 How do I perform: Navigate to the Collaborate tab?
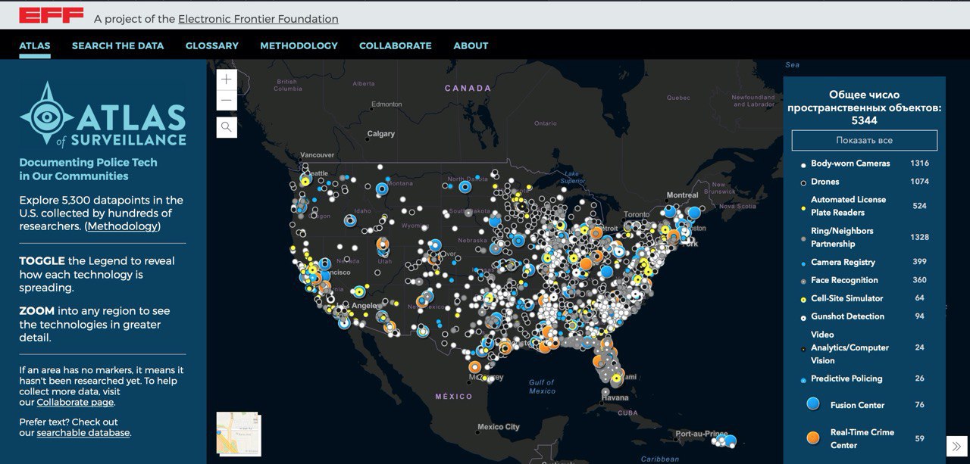click(x=396, y=45)
